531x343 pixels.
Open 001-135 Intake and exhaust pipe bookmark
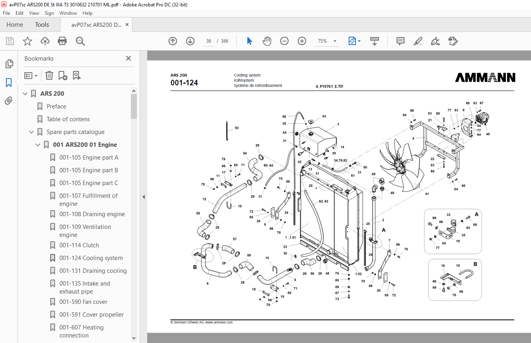point(85,288)
